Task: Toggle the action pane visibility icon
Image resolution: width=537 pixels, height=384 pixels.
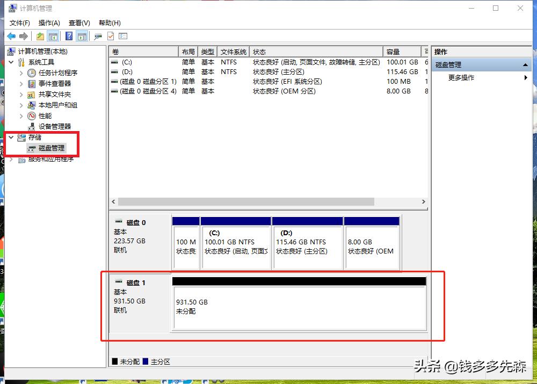Action: click(81, 36)
